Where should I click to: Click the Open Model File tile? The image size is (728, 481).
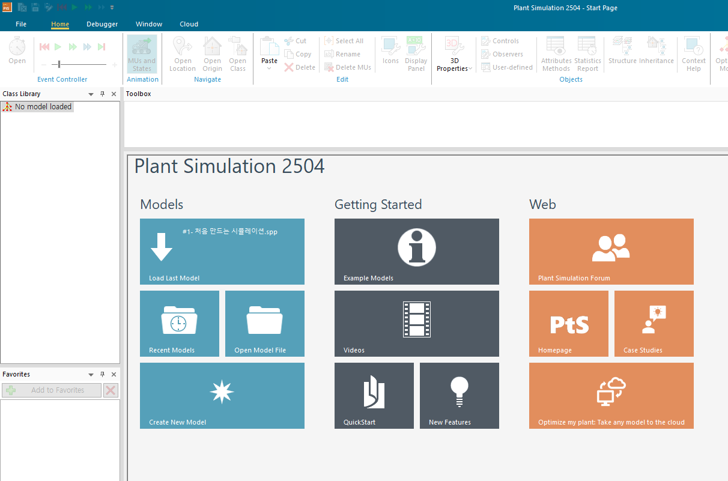coord(265,324)
